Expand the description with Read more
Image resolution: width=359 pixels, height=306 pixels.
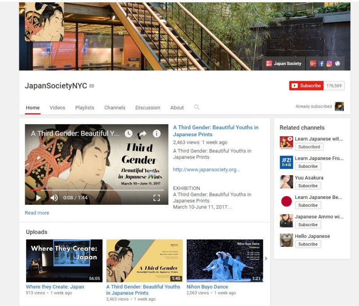click(x=37, y=213)
